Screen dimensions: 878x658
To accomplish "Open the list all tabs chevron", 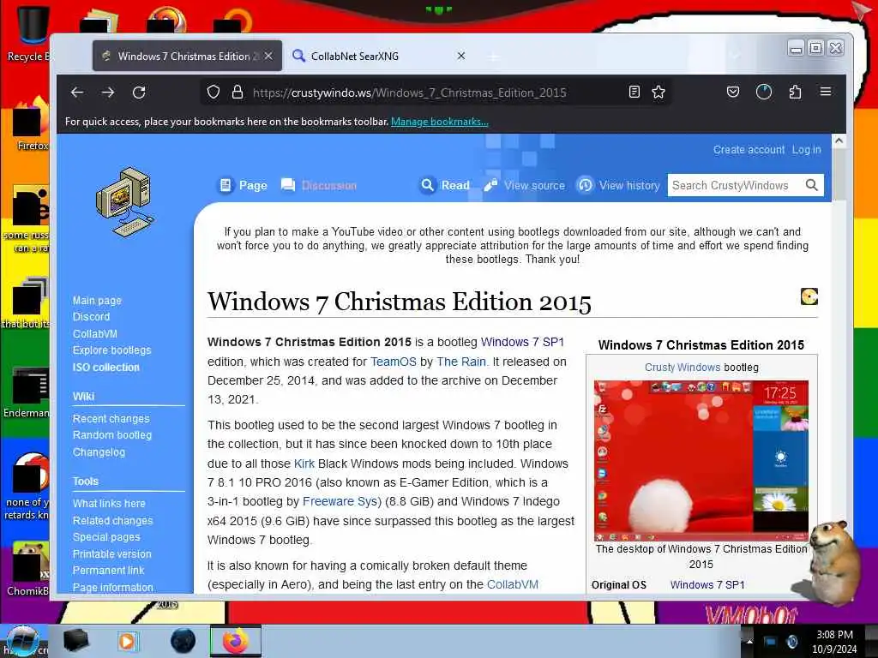I will [735, 56].
